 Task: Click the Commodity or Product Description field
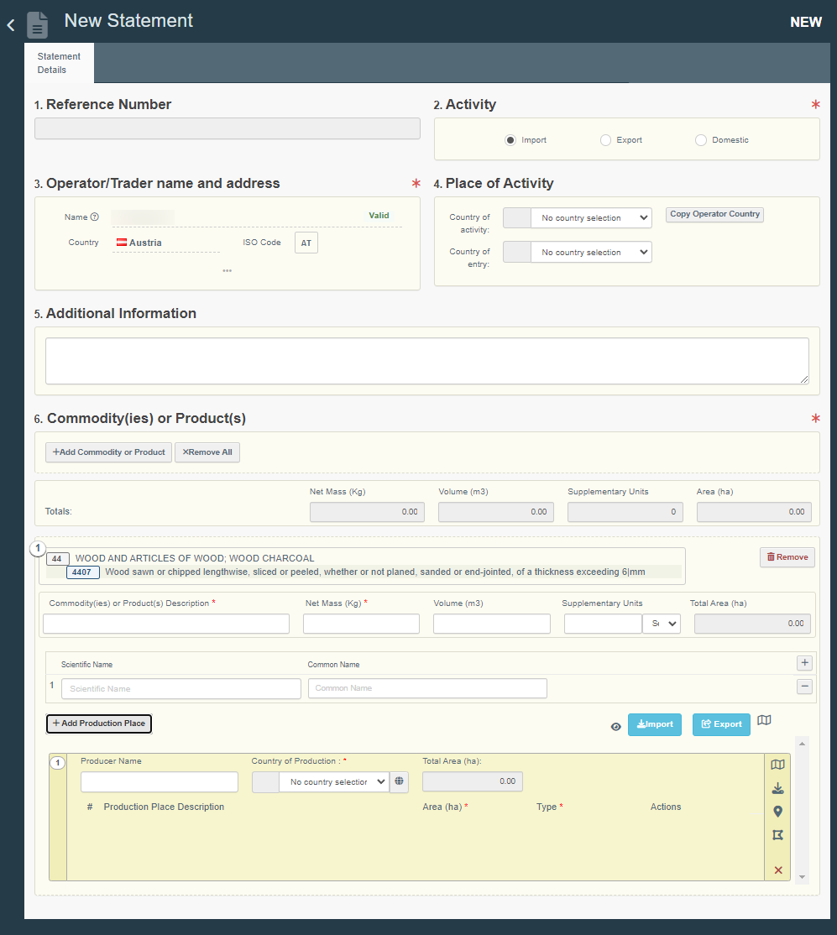click(x=166, y=623)
